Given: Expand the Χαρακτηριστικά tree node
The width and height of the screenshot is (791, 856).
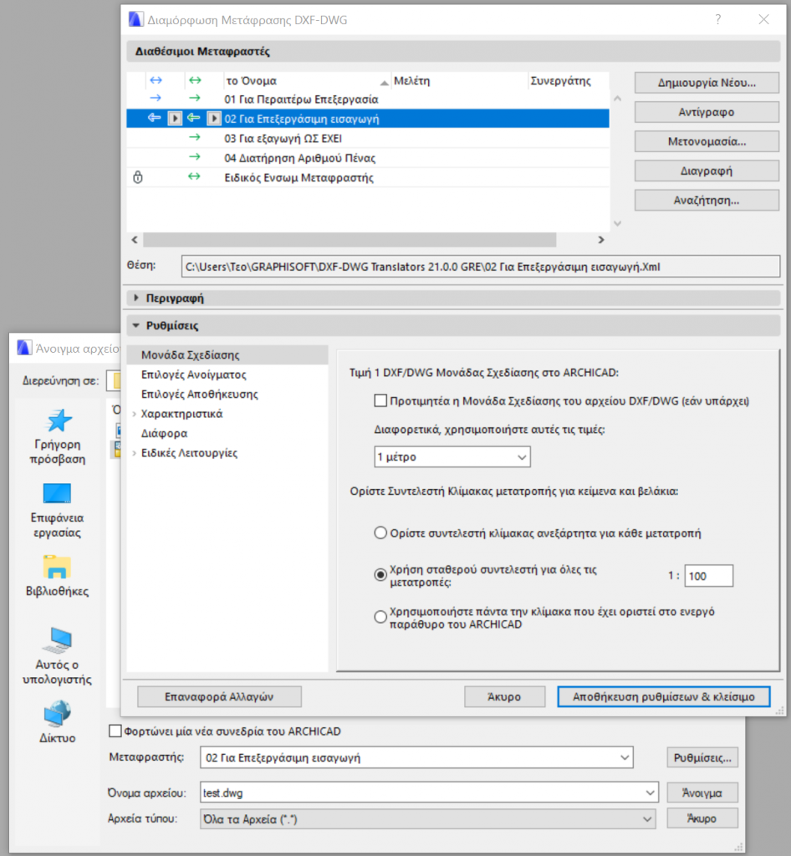Looking at the screenshot, I should coord(135,414).
